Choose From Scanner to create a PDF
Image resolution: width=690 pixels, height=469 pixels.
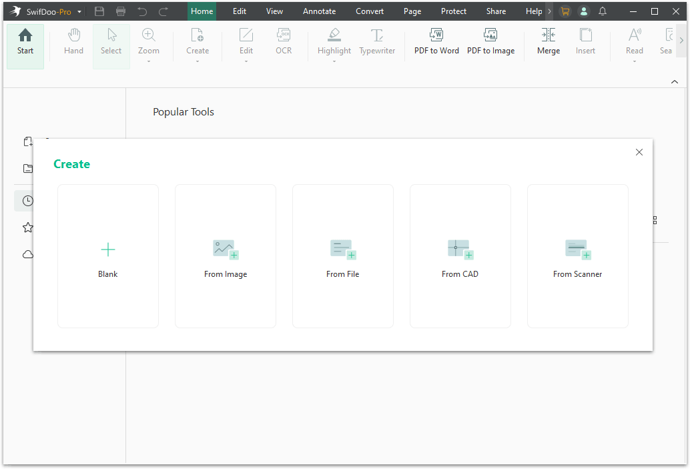click(577, 256)
